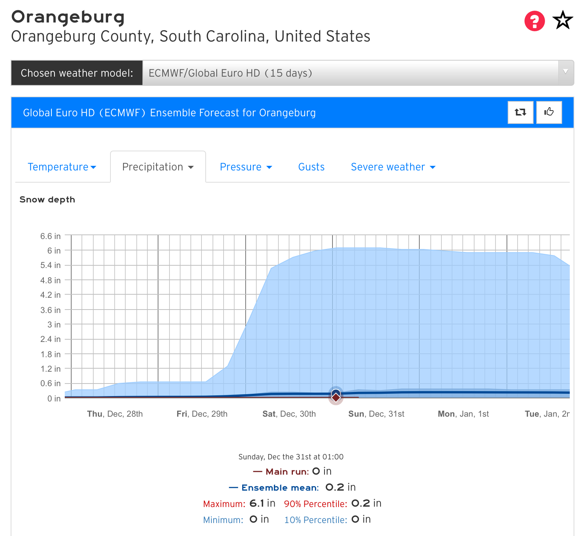Expand the Pressure dropdown tab
585x536 pixels.
coord(246,167)
